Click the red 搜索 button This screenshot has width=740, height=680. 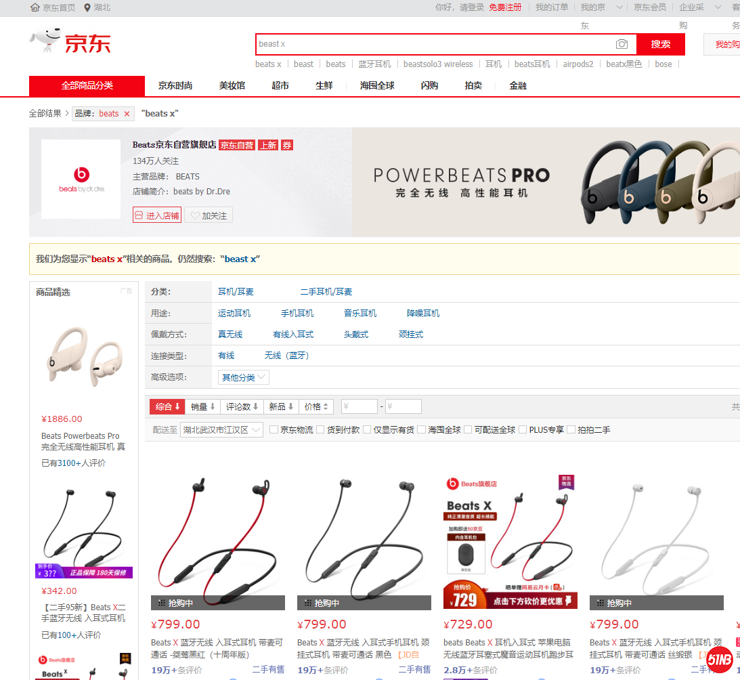pos(661,44)
